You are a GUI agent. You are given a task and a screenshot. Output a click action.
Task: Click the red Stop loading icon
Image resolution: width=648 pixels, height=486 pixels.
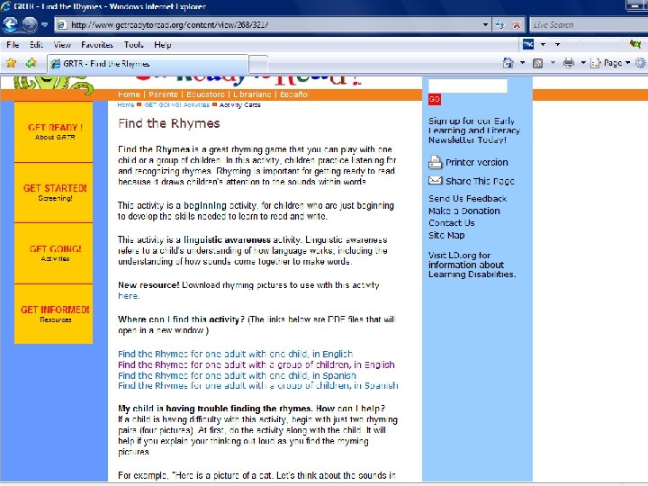click(517, 25)
